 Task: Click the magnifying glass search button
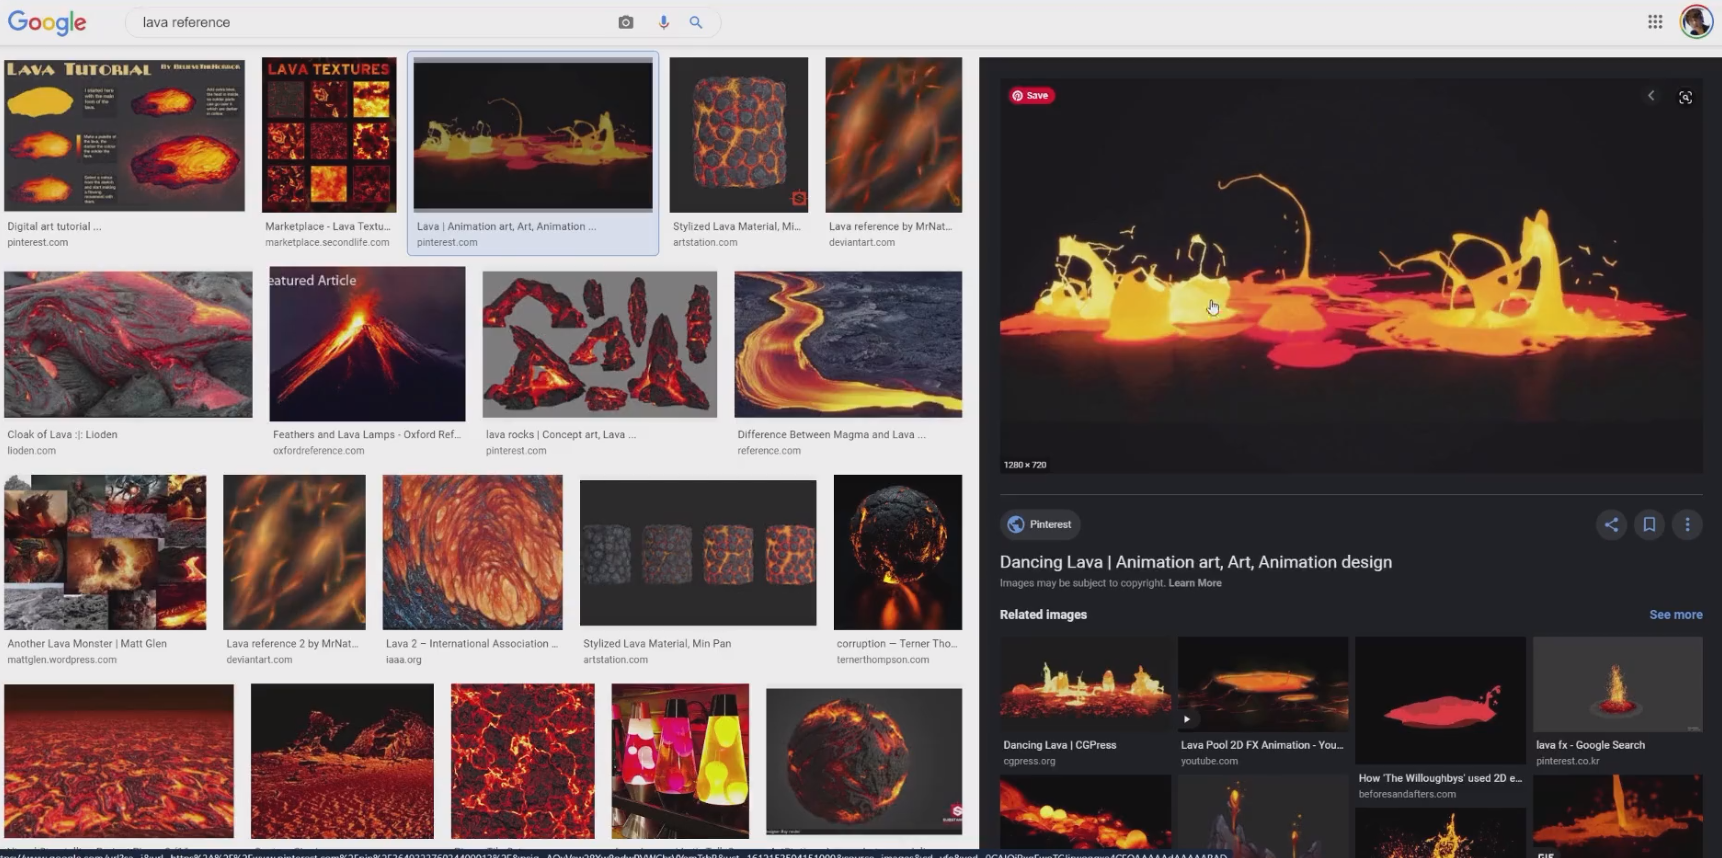696,22
